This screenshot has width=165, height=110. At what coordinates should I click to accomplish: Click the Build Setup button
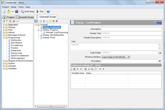pyautogui.click(x=28, y=12)
